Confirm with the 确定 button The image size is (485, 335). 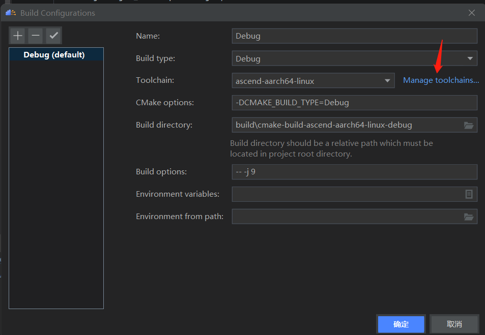click(x=401, y=324)
